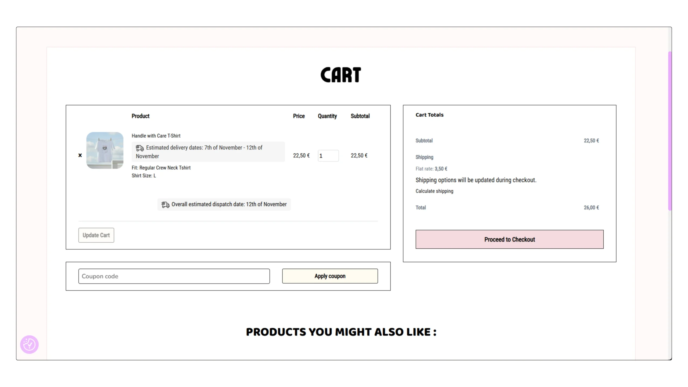688x387 pixels.
Task: Click the truck icon beside estimated delivery dates
Action: point(139,148)
